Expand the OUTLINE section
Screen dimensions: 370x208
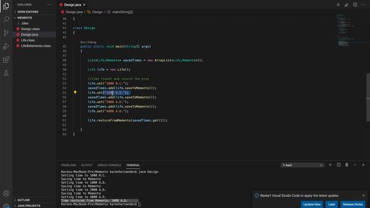24,200
